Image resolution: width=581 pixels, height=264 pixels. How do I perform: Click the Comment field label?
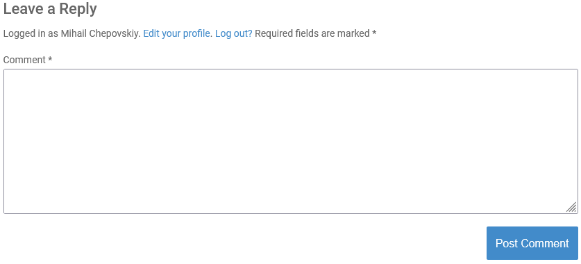pos(28,60)
